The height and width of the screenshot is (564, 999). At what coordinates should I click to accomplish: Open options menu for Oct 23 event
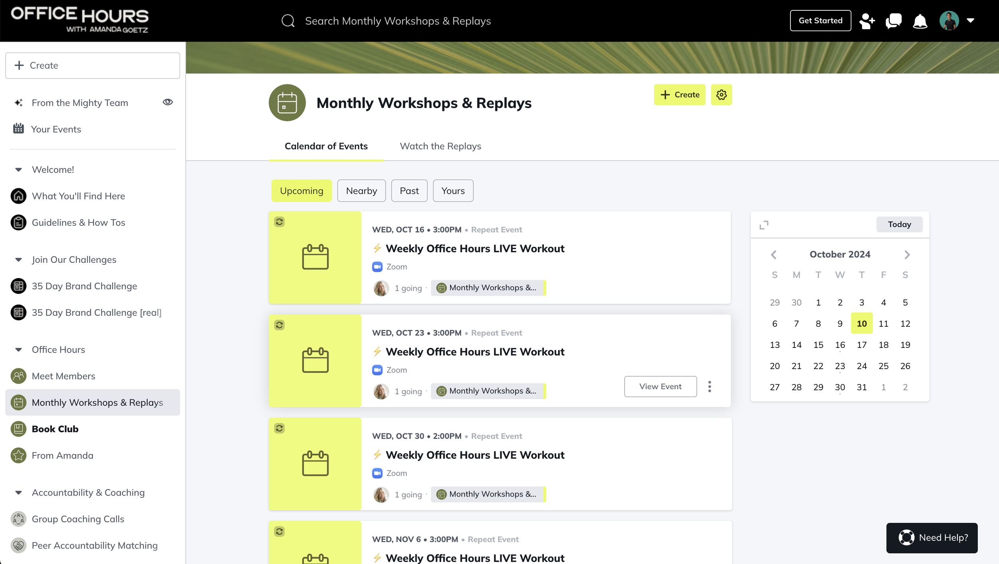click(709, 386)
